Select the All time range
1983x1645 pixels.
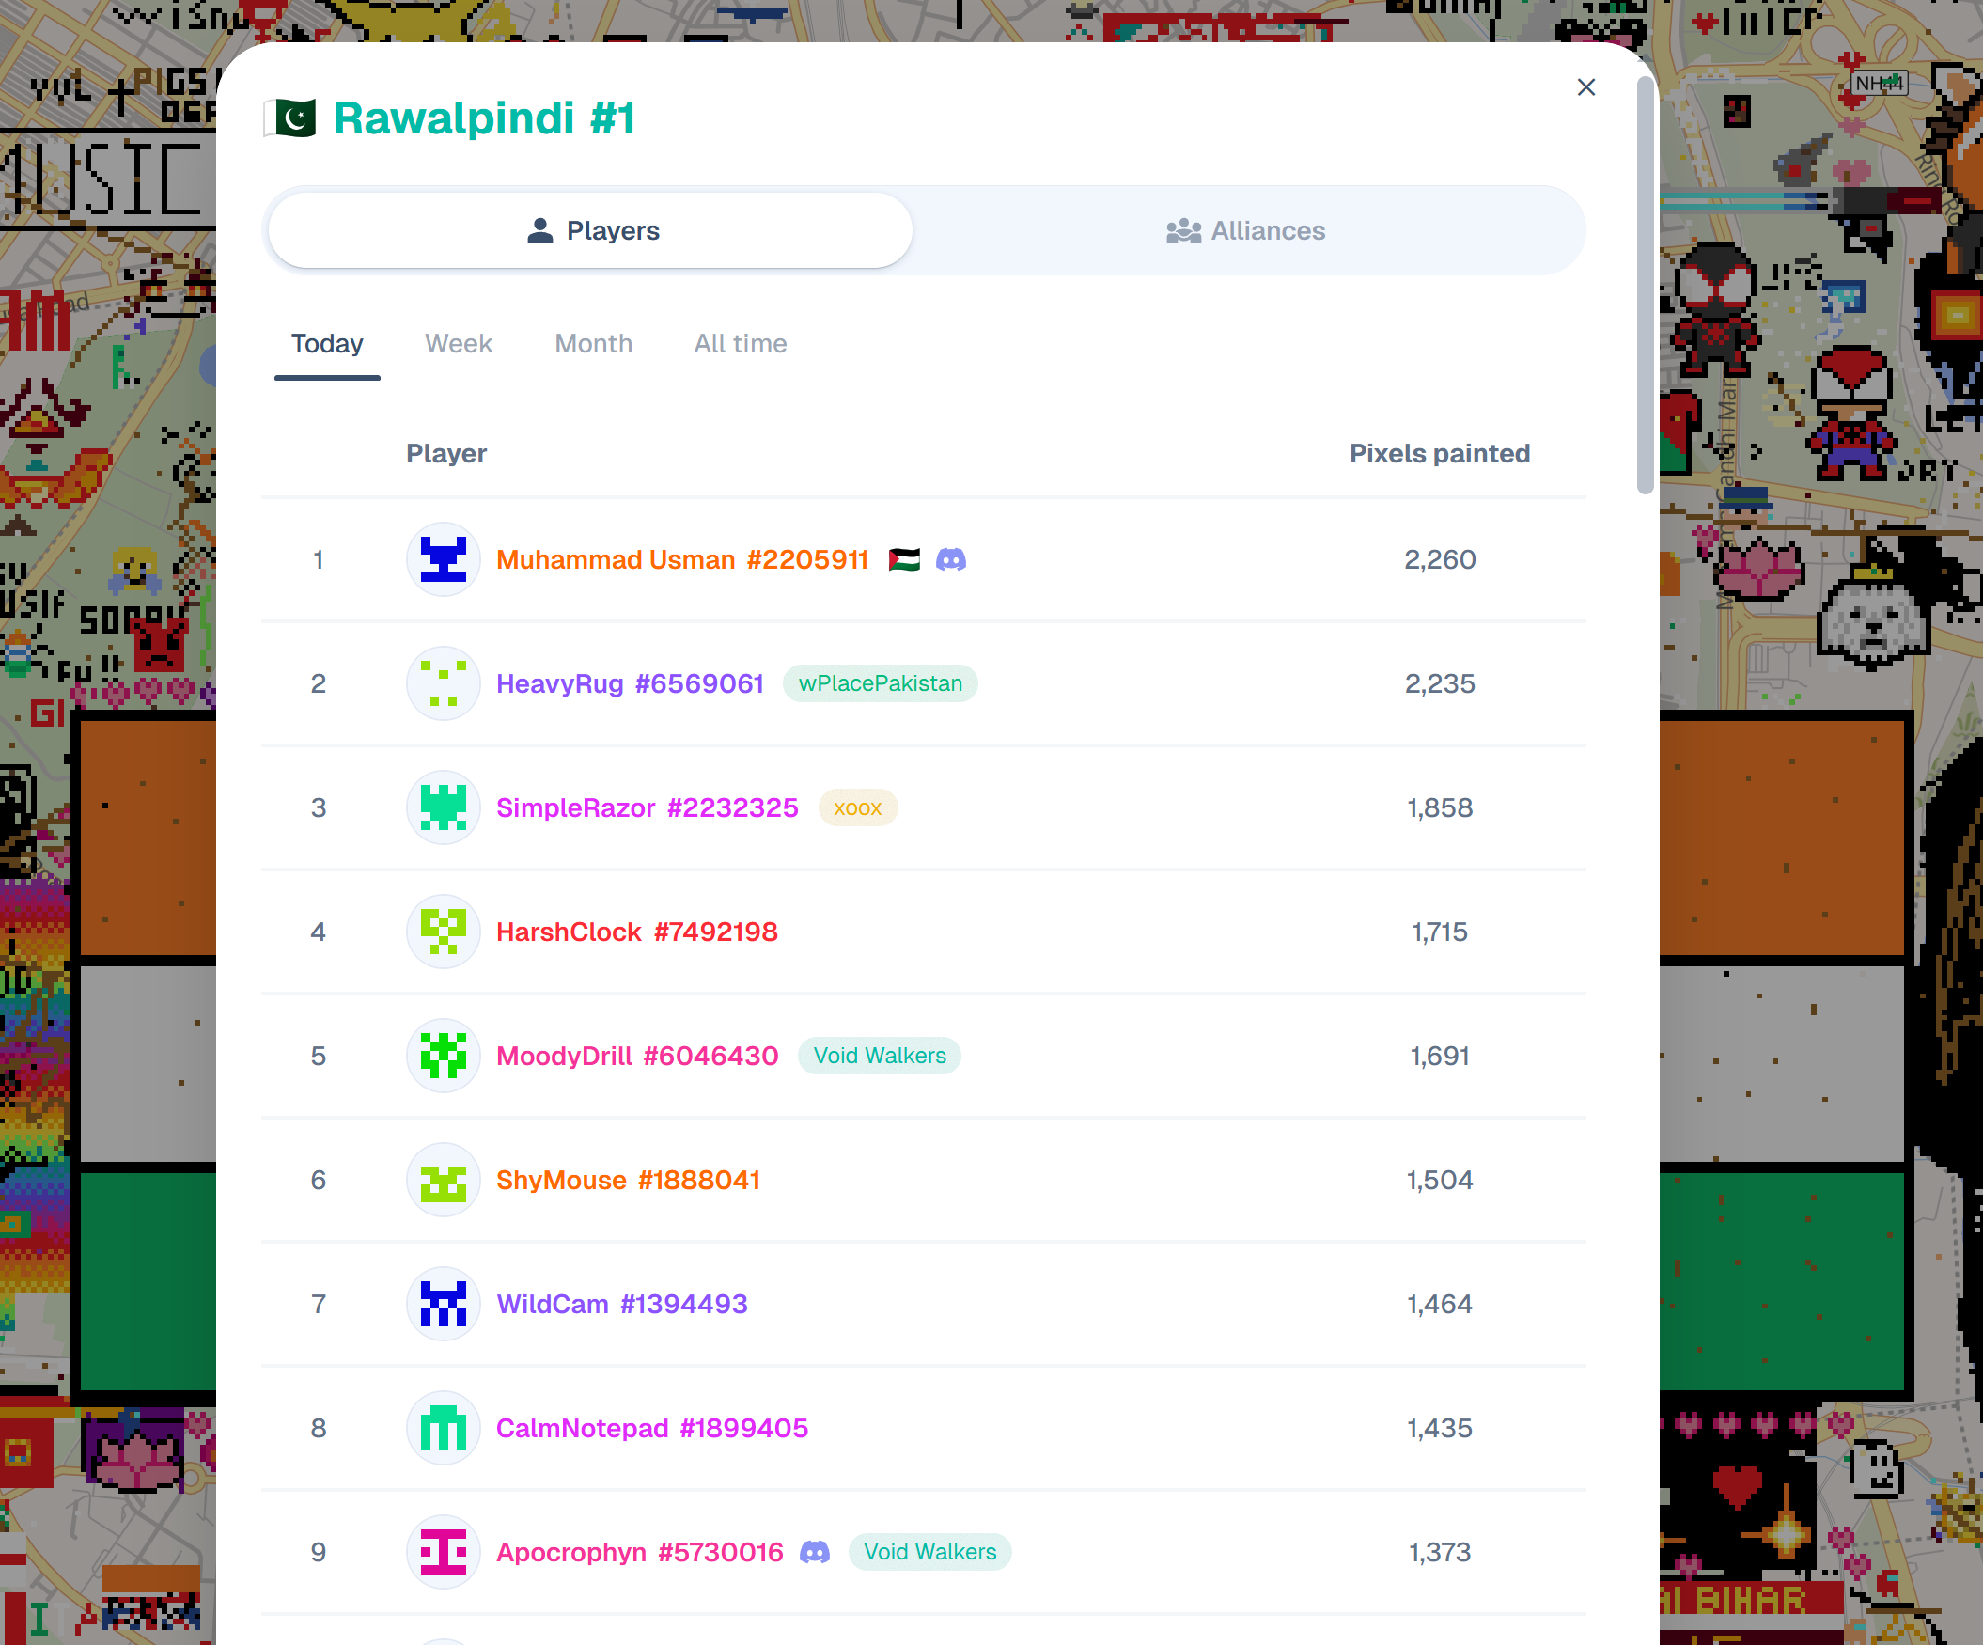pyautogui.click(x=741, y=344)
